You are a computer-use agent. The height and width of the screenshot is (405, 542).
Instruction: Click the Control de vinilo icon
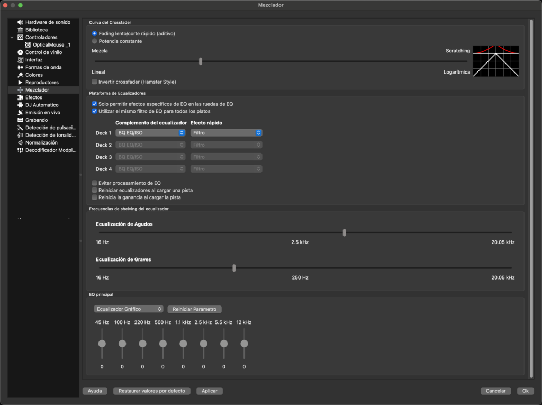coord(21,52)
